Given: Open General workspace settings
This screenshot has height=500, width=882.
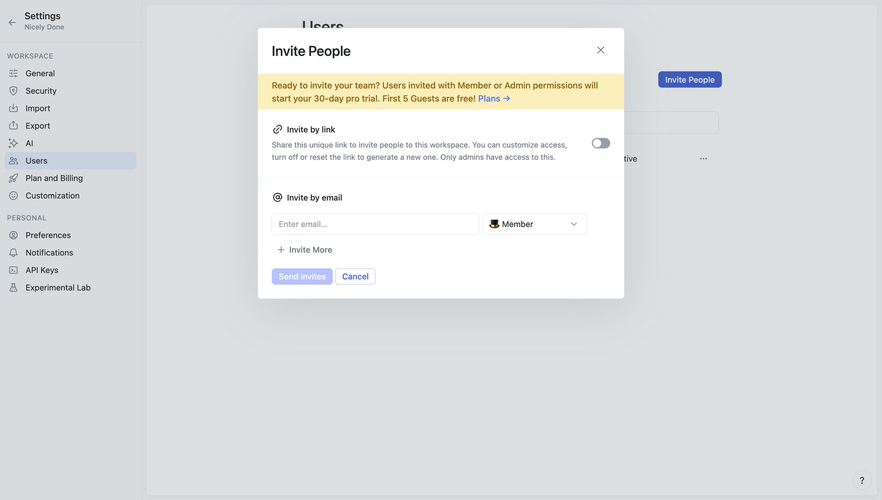Looking at the screenshot, I should click(40, 73).
